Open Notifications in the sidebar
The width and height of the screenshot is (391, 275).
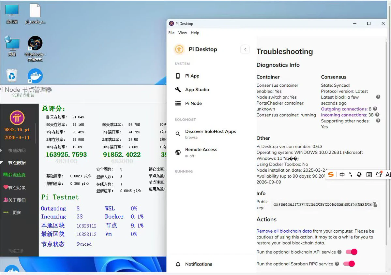199,264
